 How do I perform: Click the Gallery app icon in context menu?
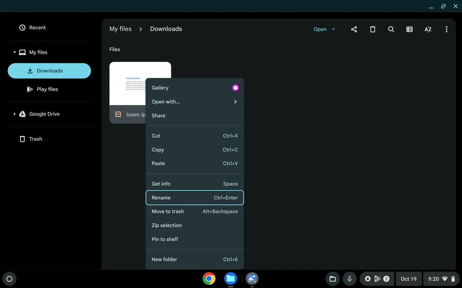point(235,88)
